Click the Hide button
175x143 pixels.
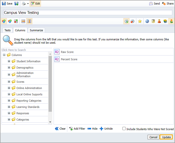click(x=92, y=129)
